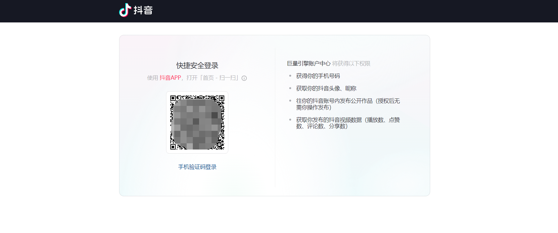Click the 获得你的手机号码 permission item

coord(318,76)
